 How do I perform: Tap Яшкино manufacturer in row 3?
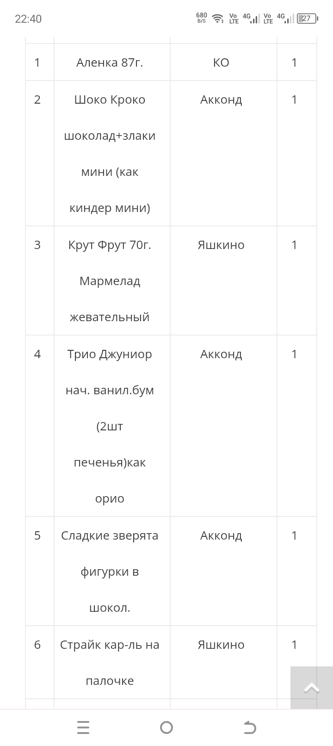click(221, 245)
